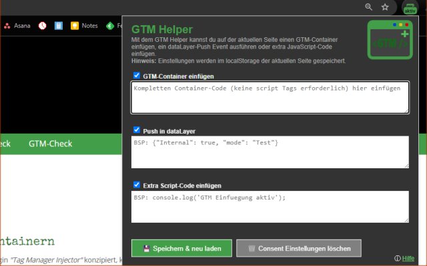The image size is (427, 266).
Task: Click the bookmark star icon
Action: click(385, 7)
